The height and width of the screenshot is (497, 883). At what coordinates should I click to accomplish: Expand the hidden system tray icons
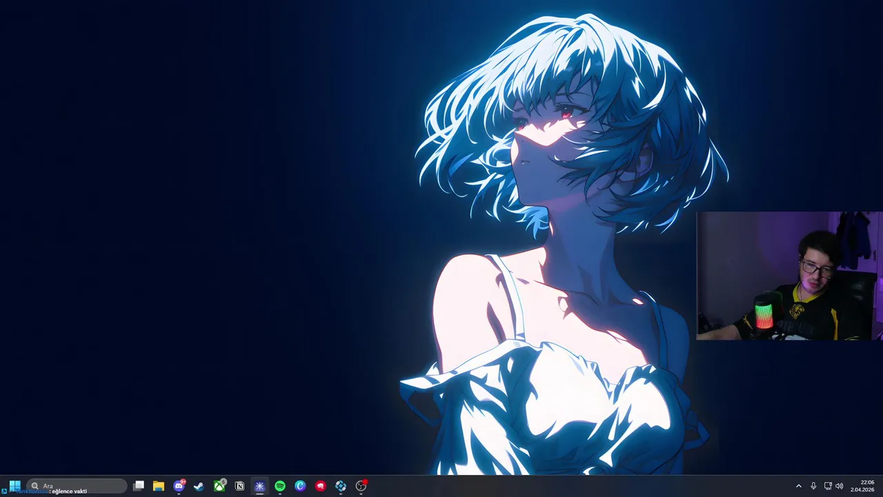tap(799, 486)
